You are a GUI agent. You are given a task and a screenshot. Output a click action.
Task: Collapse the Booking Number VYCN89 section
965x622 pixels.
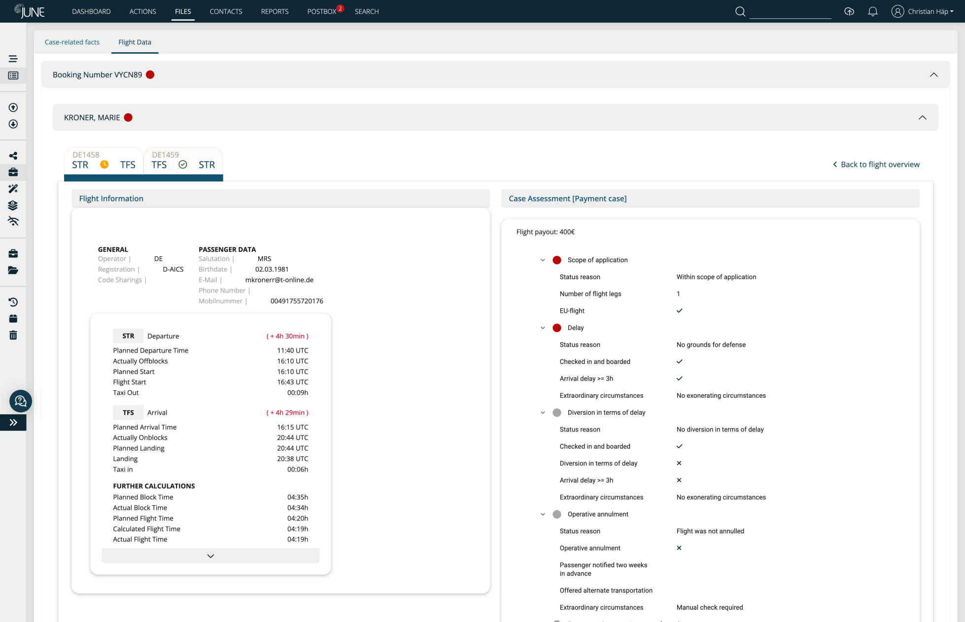(x=933, y=75)
